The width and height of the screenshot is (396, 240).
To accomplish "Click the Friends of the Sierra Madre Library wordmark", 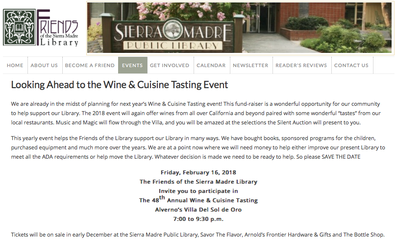I will (58, 28).
